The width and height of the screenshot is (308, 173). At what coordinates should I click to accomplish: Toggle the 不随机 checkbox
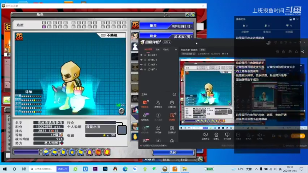coord(103,35)
